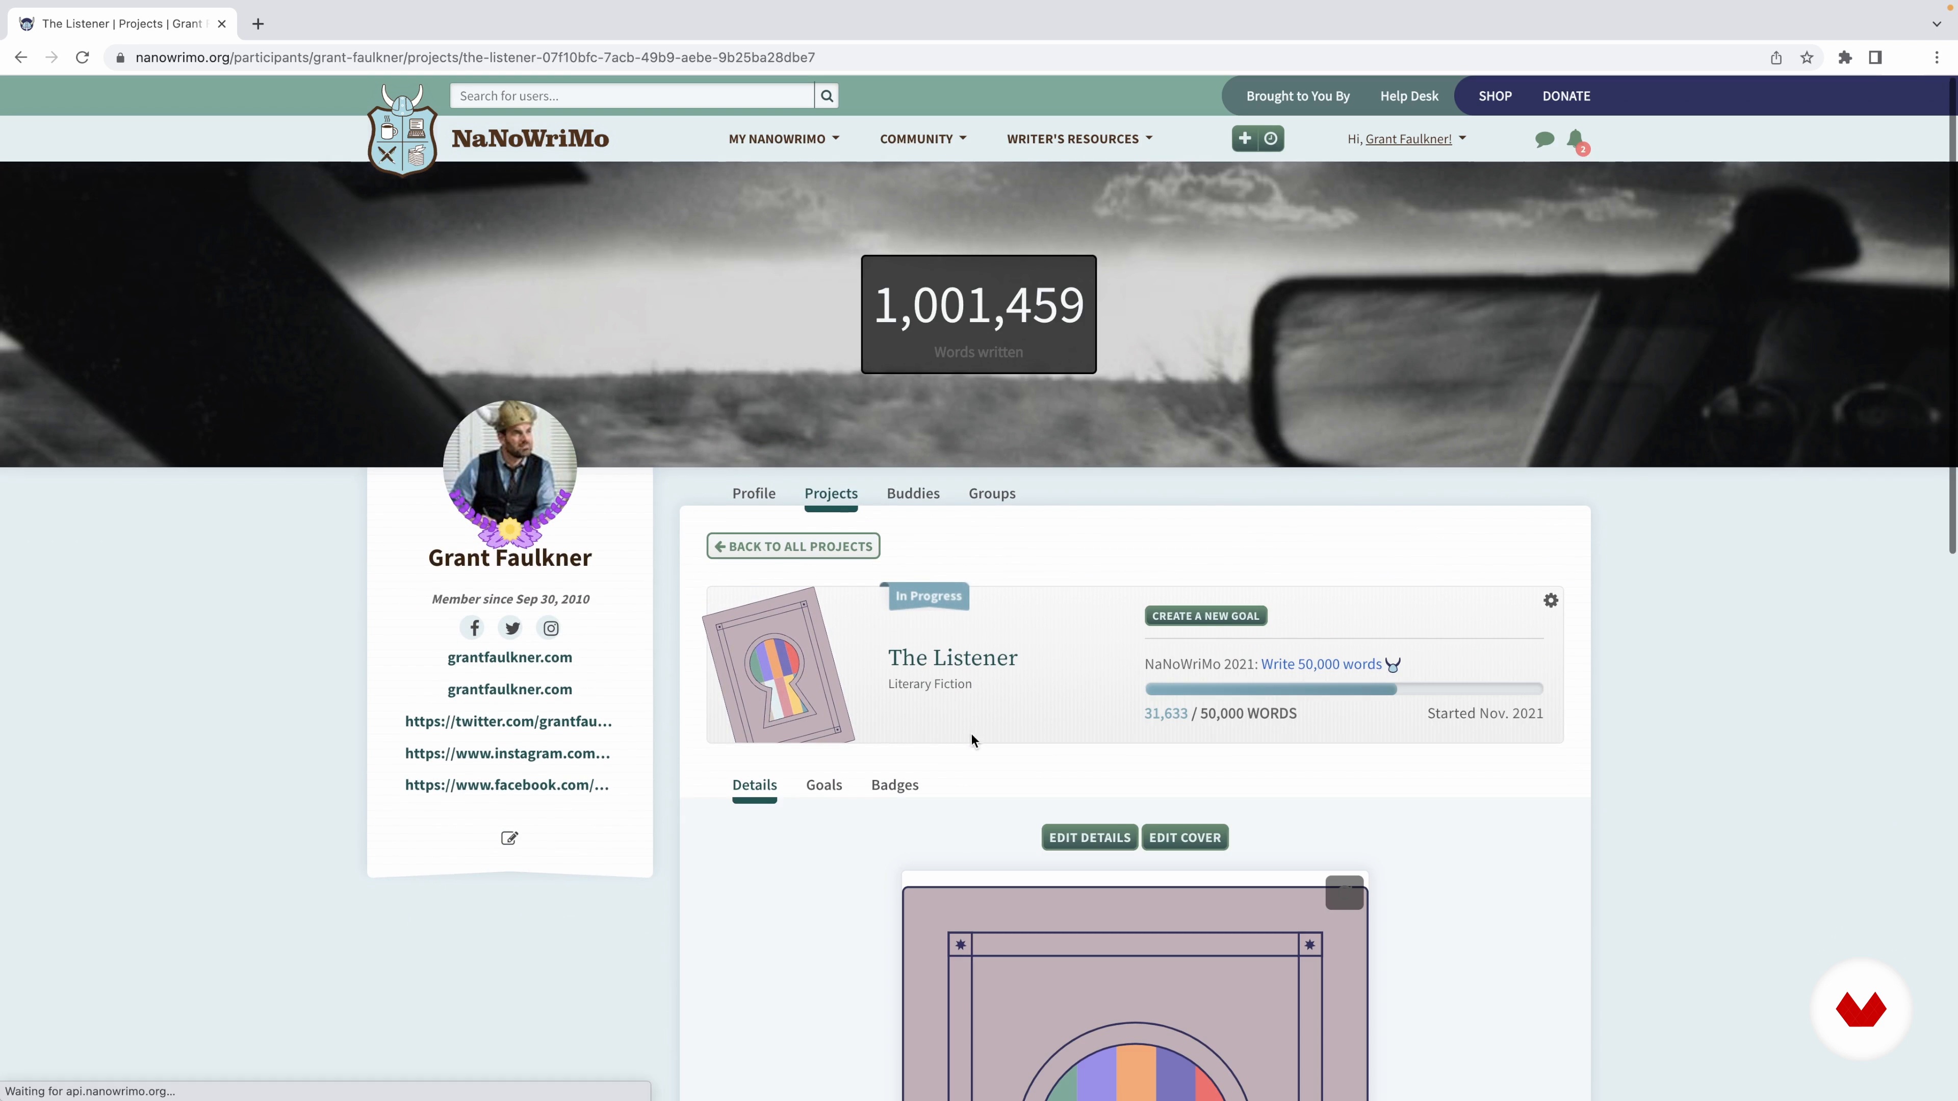Click the word count progress bar
The height and width of the screenshot is (1101, 1958).
click(1344, 689)
